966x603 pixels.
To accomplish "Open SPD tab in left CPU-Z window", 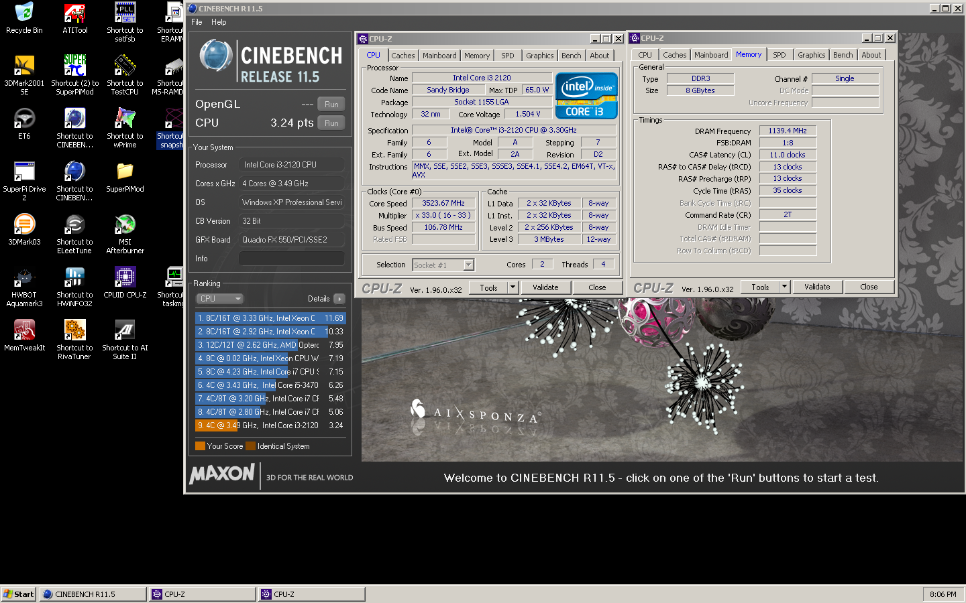I will pyautogui.click(x=508, y=56).
